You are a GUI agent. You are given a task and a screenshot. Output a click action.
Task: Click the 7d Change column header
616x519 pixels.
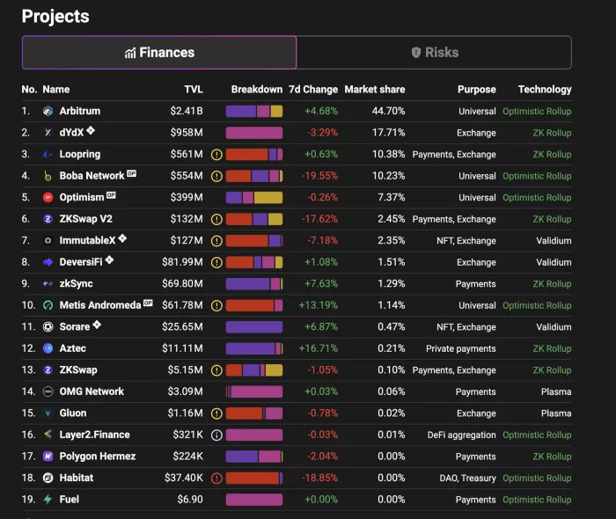pos(313,90)
